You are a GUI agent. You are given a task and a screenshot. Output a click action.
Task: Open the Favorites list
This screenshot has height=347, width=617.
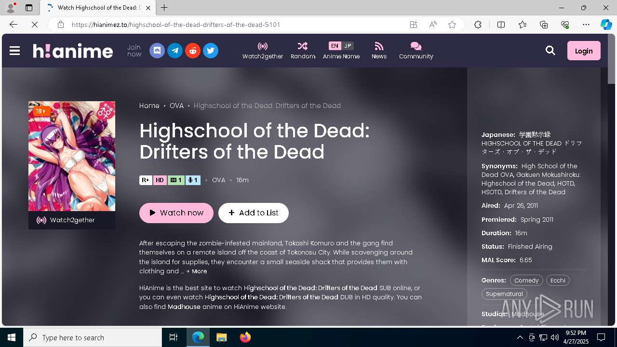(x=523, y=25)
